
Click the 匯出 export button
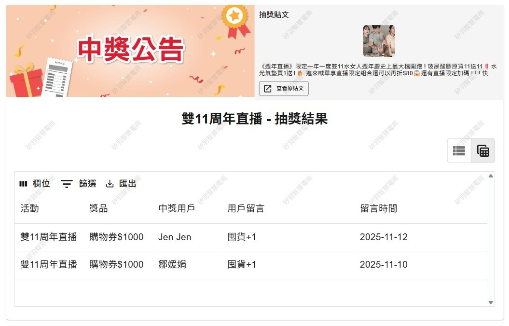(121, 184)
